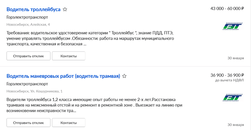Show Контакты for Водитель троллейбуса vacancy
Viewport: 251px width, 130px height.
click(68, 56)
